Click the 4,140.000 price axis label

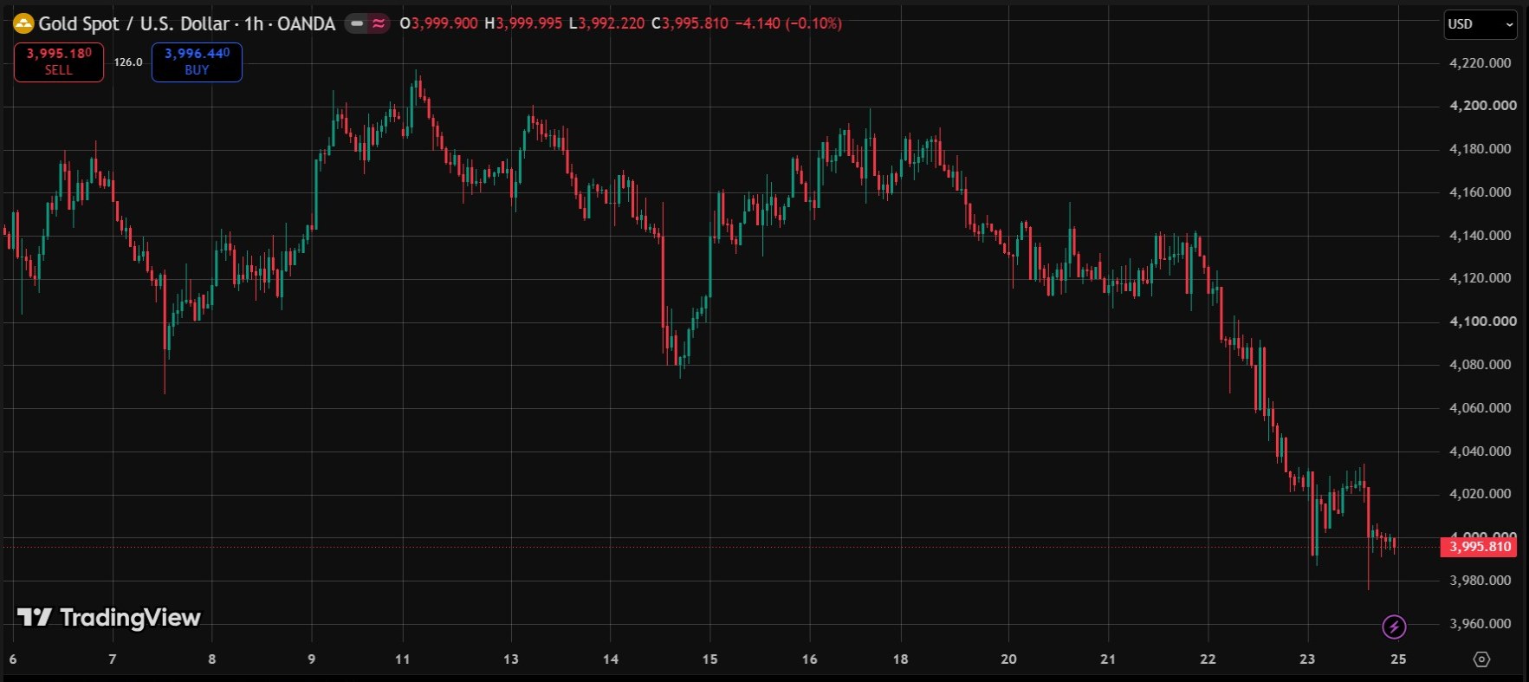tap(1480, 236)
